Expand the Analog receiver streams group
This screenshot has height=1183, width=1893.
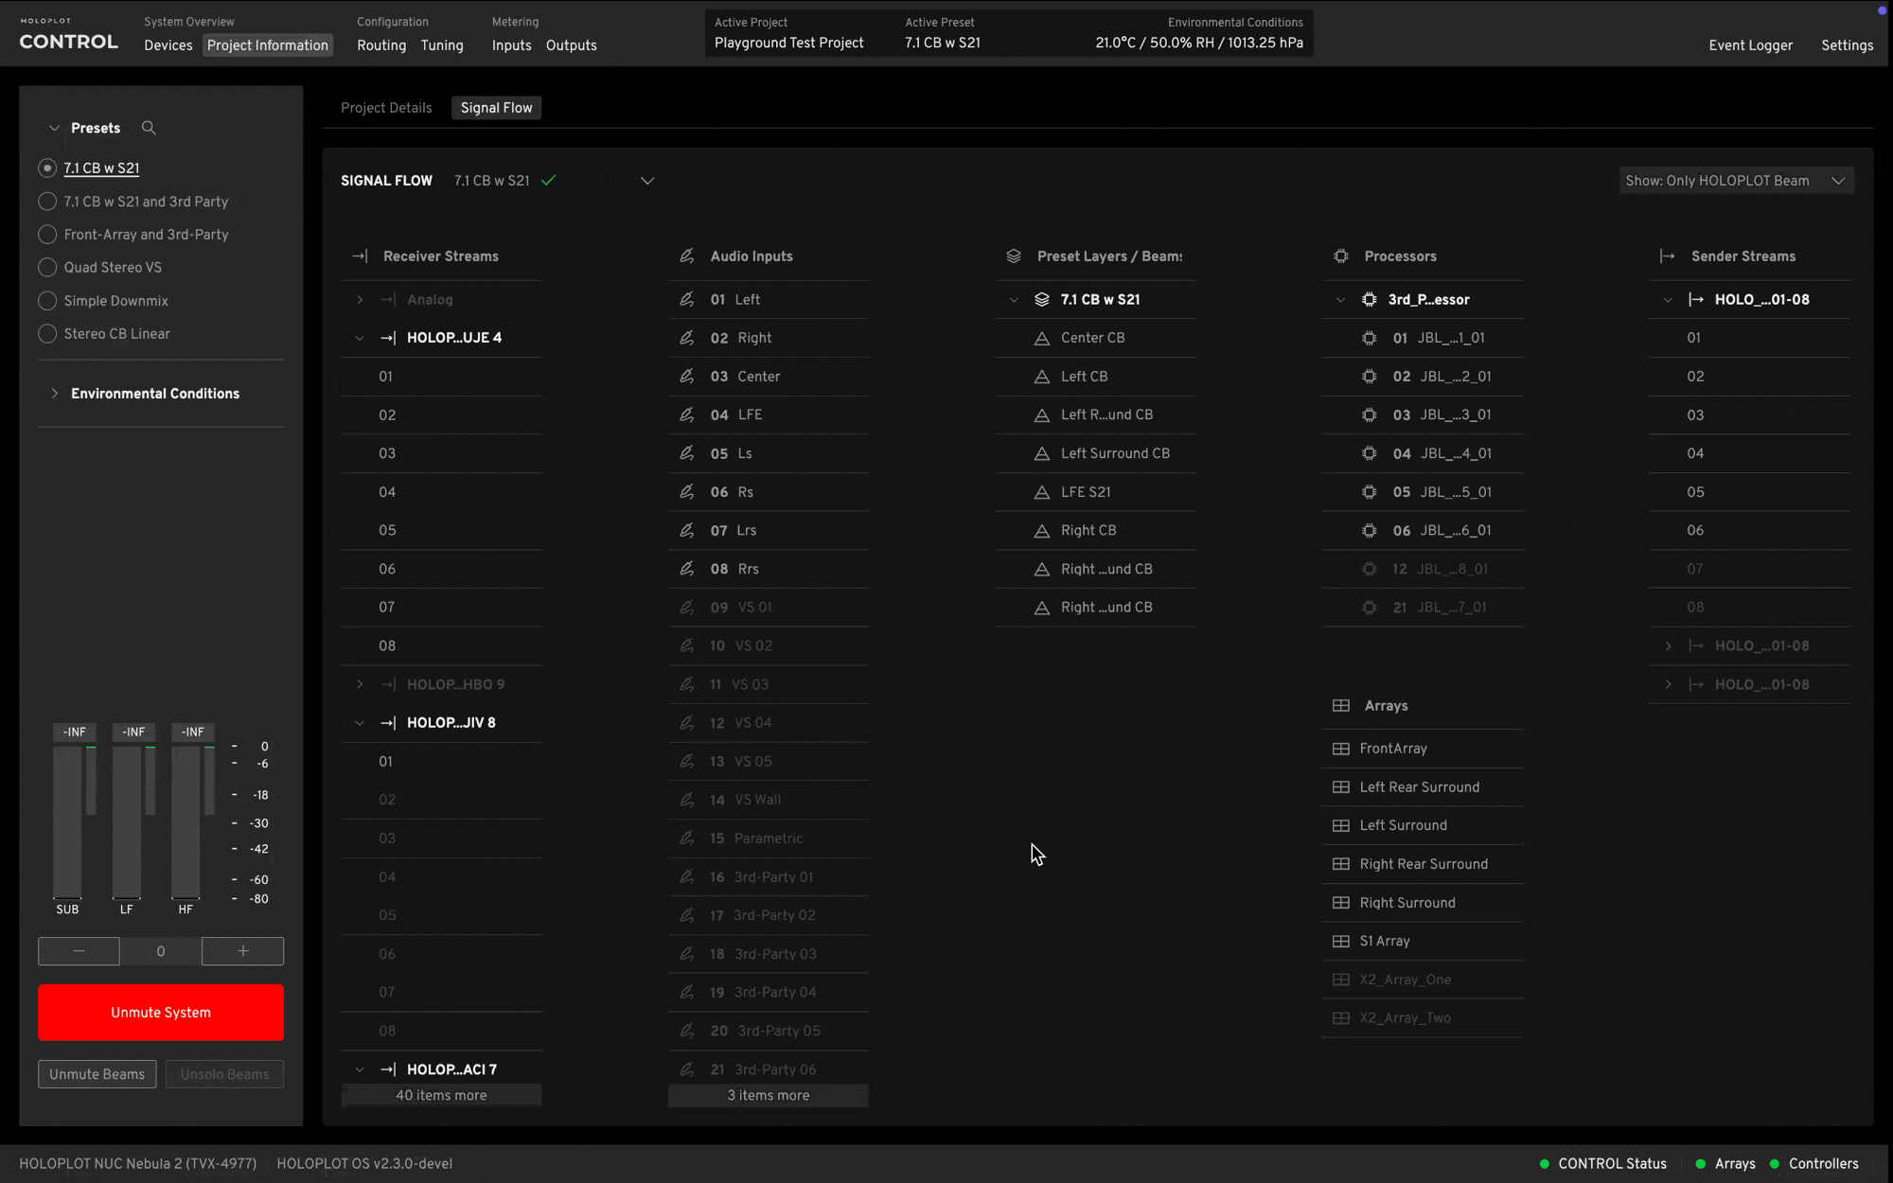coord(360,300)
